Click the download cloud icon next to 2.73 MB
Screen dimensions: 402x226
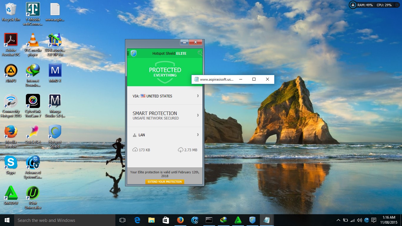pos(180,150)
